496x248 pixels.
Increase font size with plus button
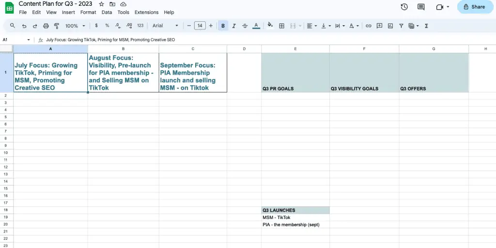pos(211,26)
